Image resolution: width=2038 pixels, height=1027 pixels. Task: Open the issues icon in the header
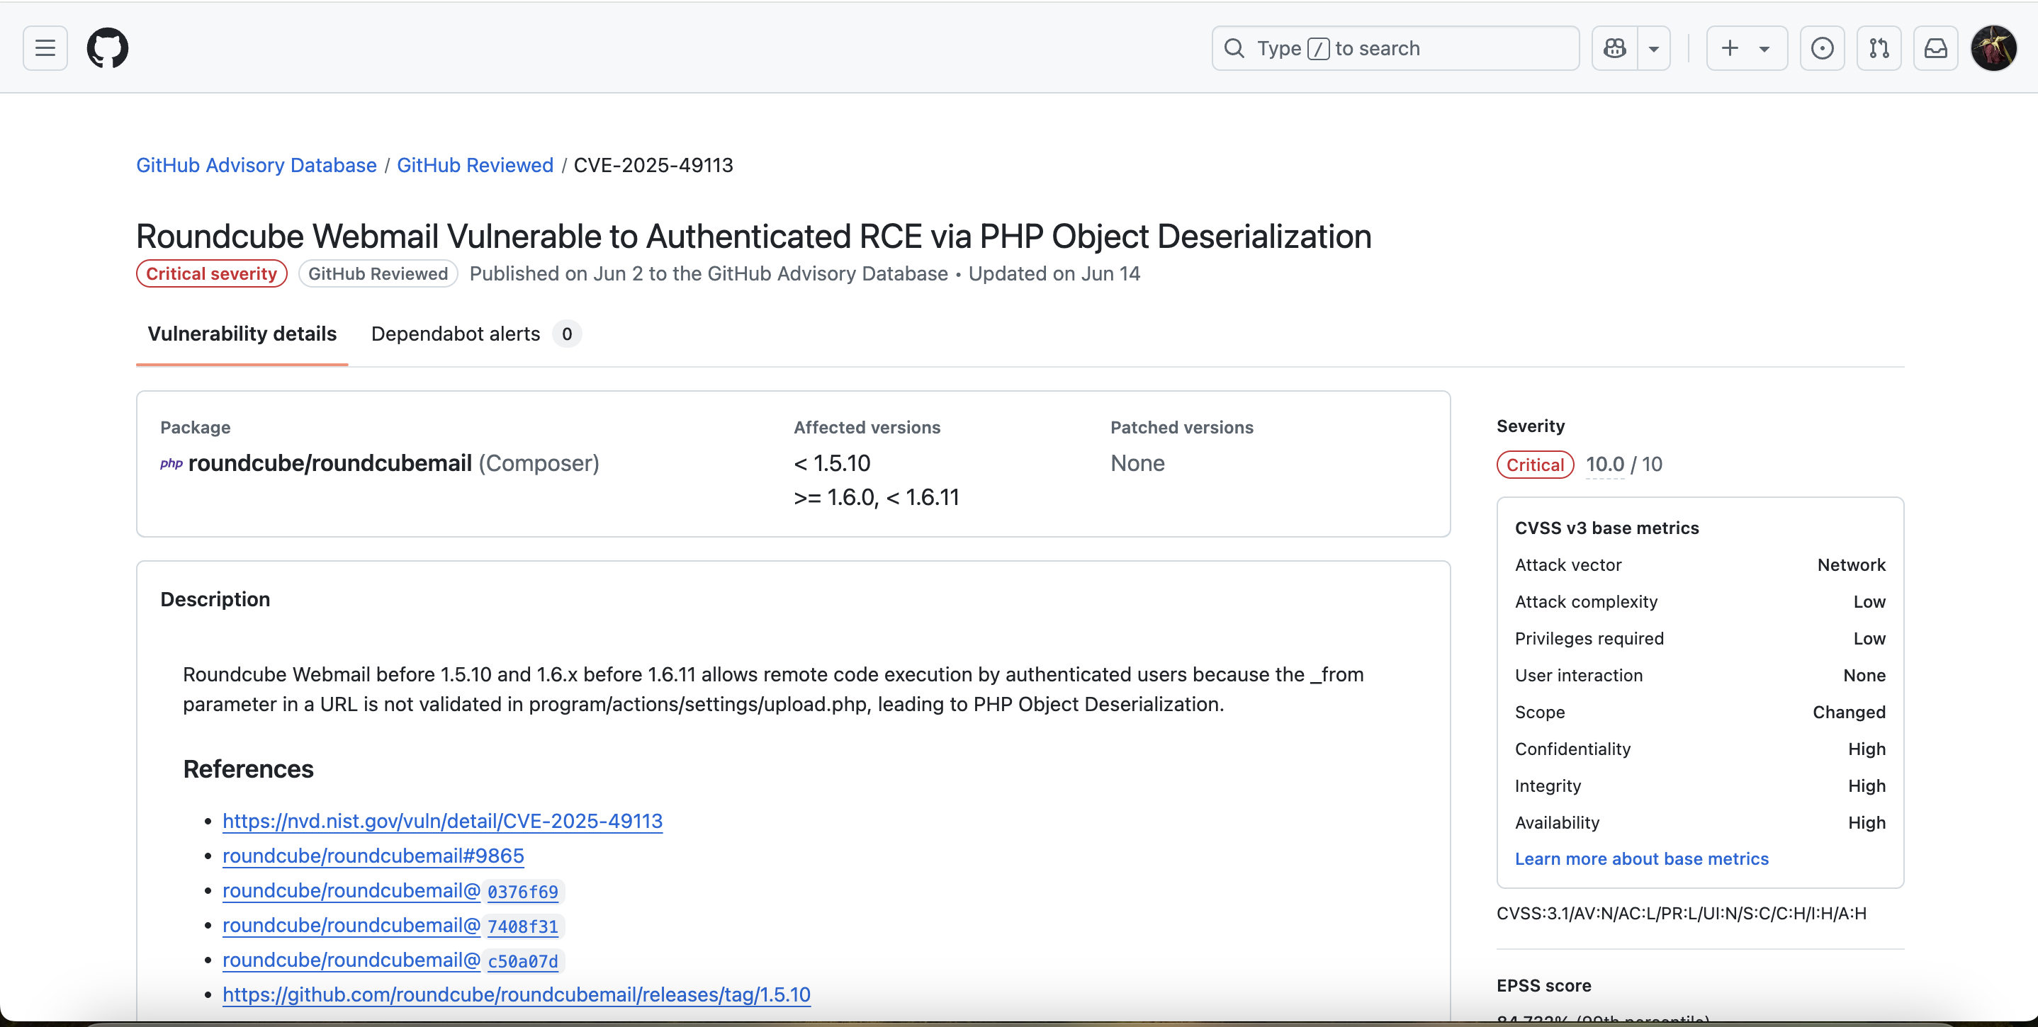coord(1822,48)
